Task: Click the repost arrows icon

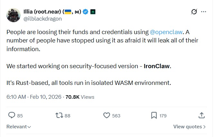Action: [59, 115]
